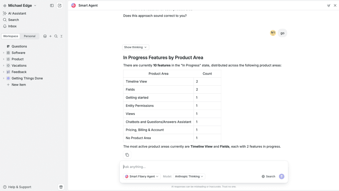This screenshot has height=191, width=339.
Task: Open the Inbox
Action: [12, 26]
